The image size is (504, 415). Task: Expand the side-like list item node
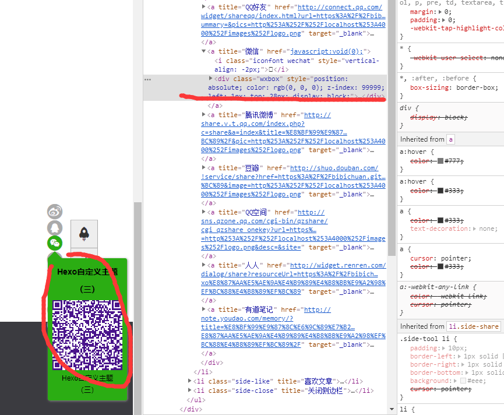coord(190,381)
